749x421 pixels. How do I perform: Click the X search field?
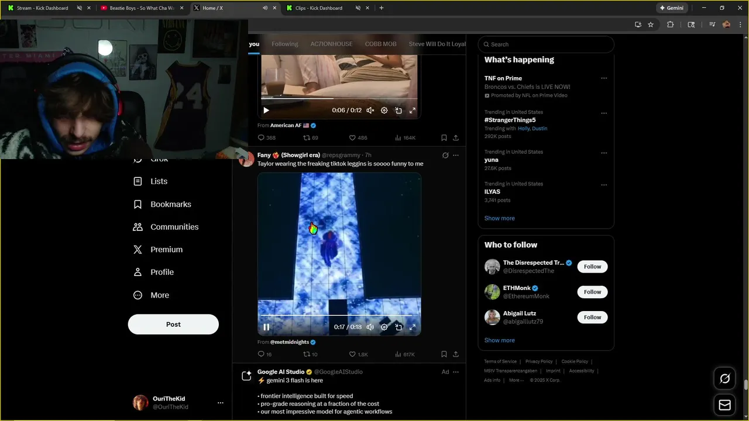545,44
